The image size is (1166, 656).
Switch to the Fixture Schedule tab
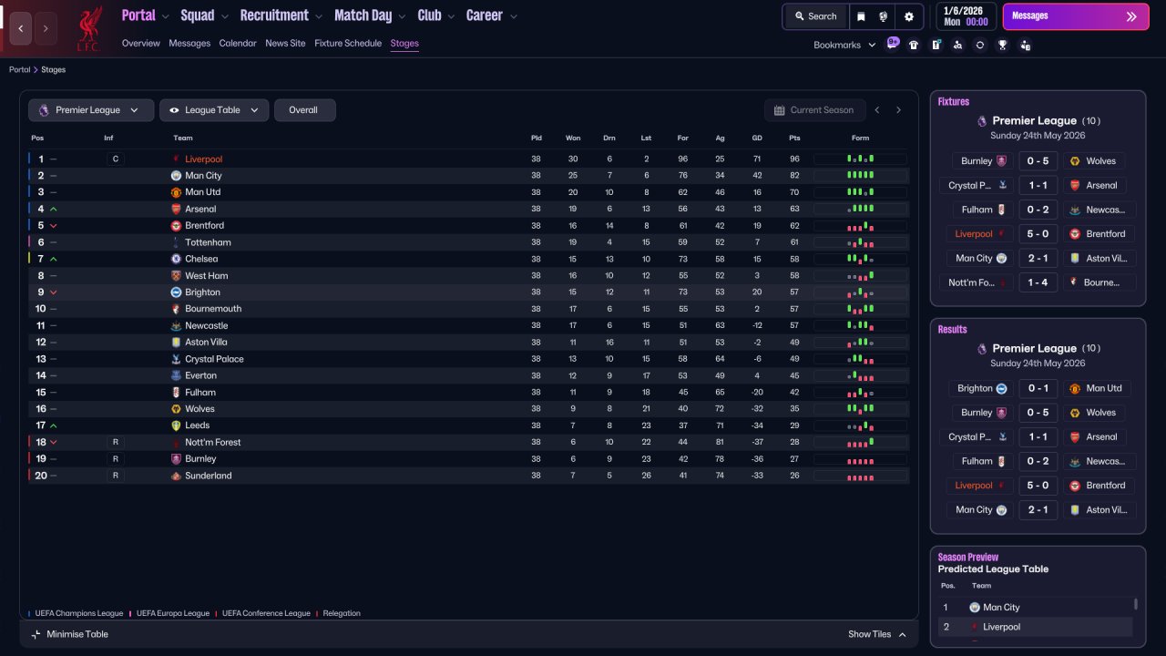pos(348,43)
